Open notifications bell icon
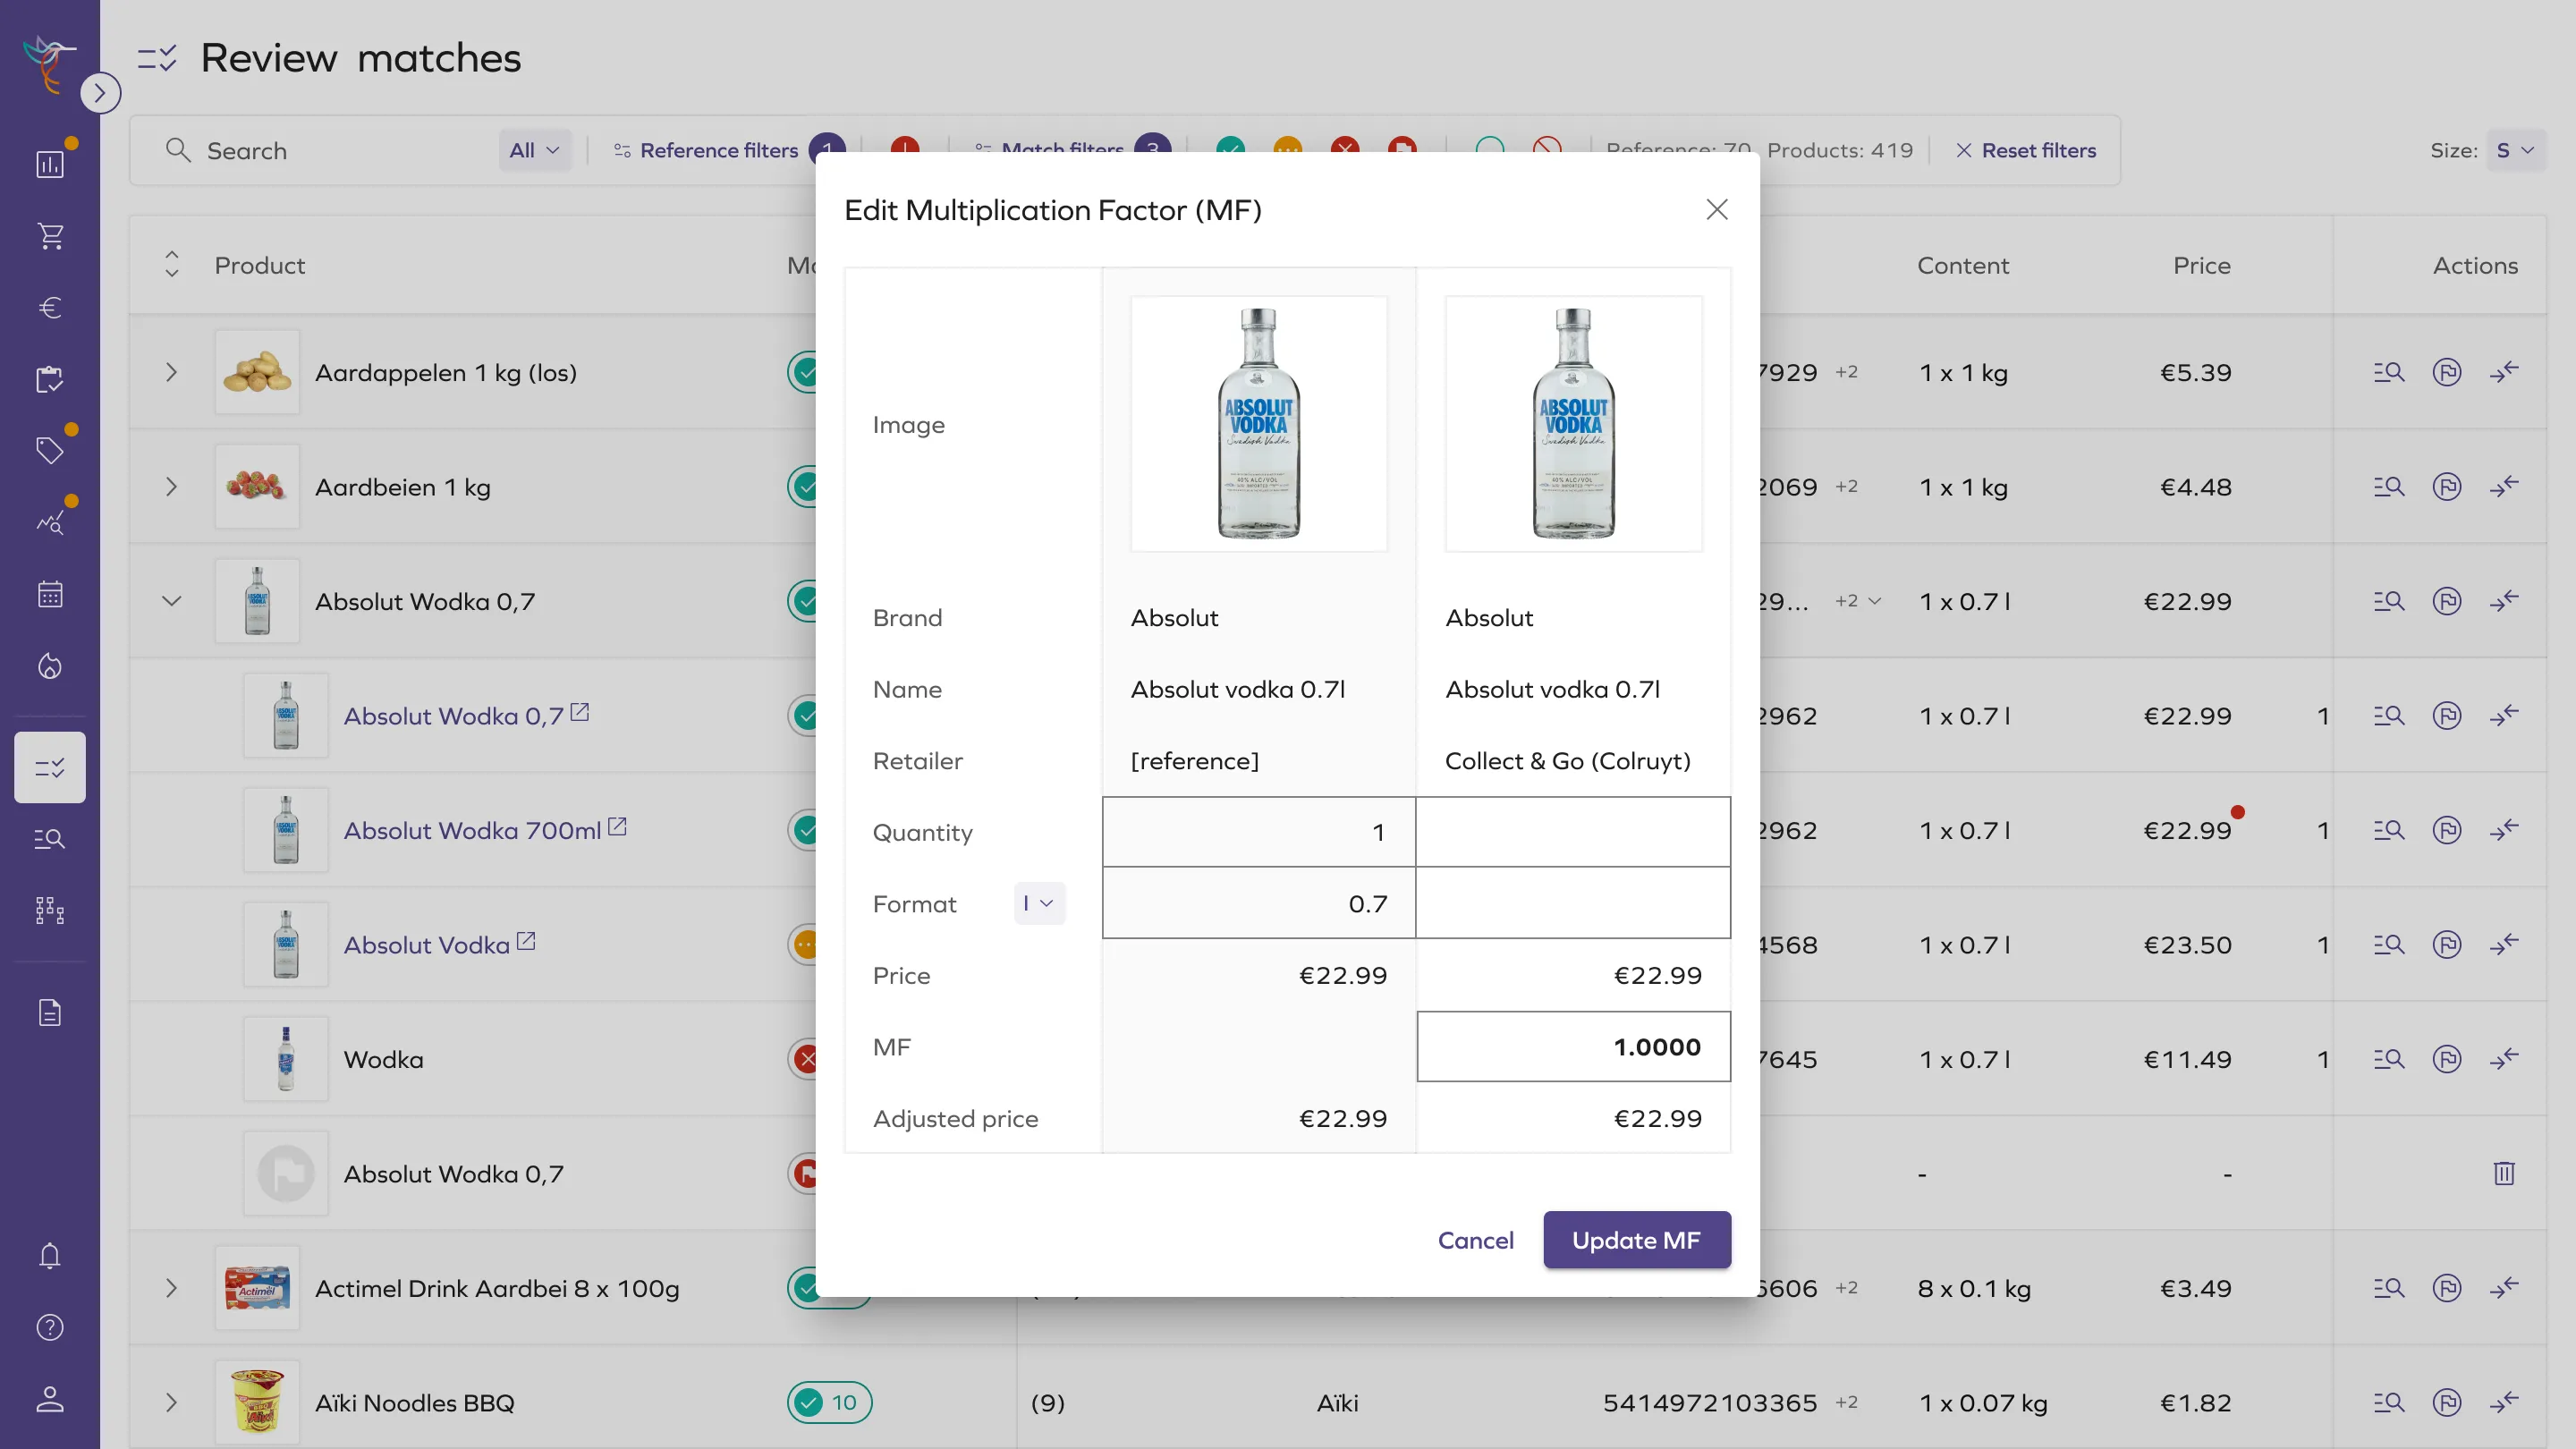 [50, 1255]
